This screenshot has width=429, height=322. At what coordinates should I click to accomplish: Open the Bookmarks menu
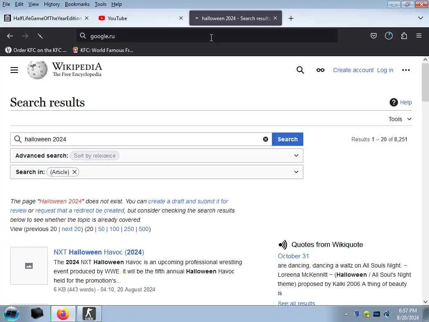click(x=77, y=4)
